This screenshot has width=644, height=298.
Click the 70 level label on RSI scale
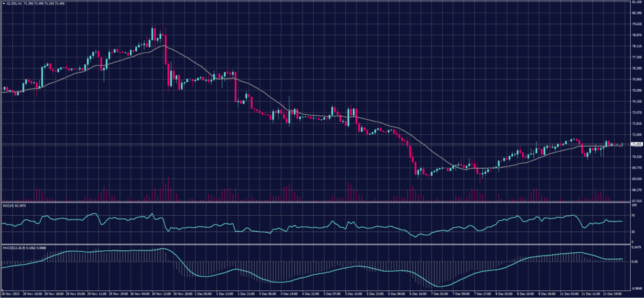(x=633, y=215)
